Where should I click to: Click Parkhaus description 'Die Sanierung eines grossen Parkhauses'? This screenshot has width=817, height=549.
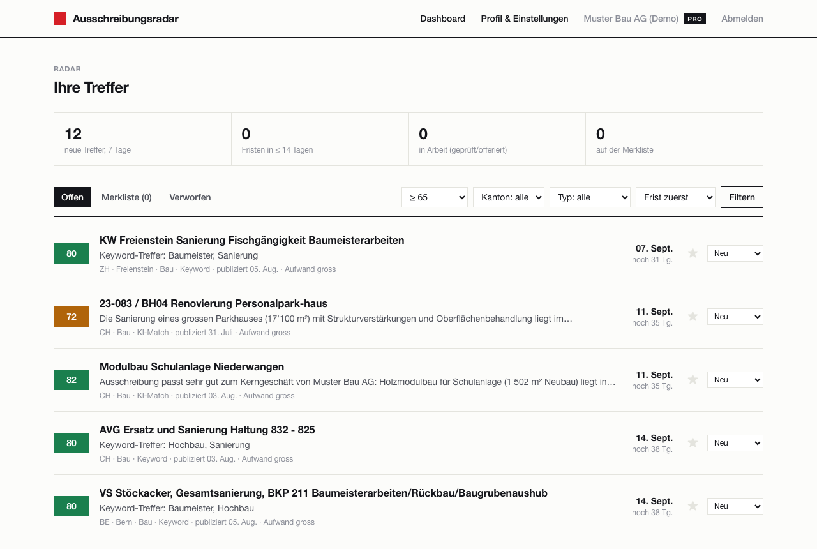pyautogui.click(x=336, y=319)
